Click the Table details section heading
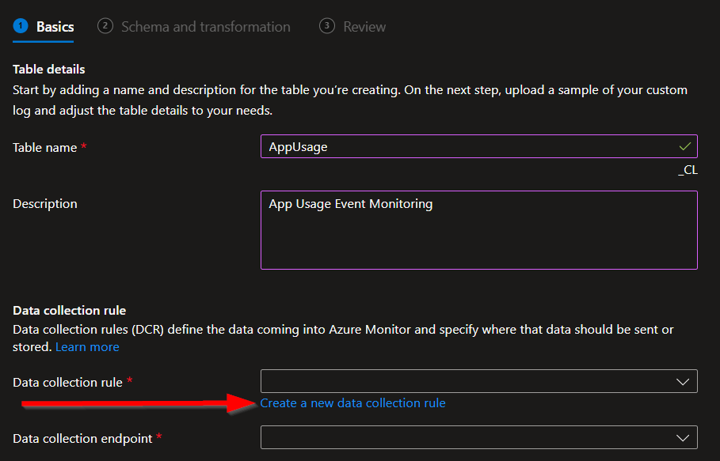 pos(49,70)
